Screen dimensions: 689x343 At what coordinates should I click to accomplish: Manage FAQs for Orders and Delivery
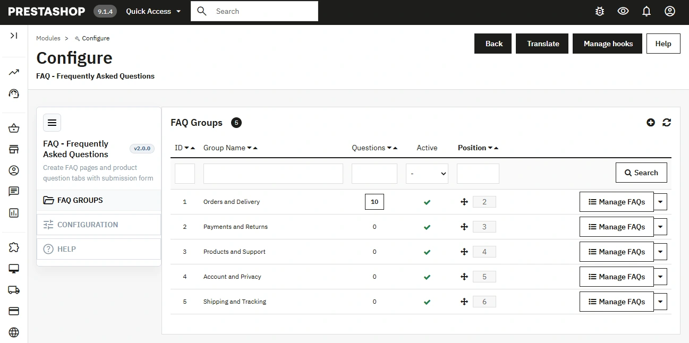[x=616, y=202]
